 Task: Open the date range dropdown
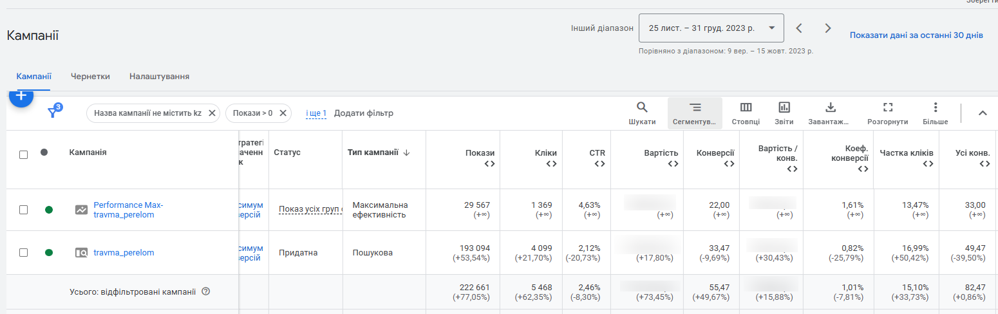[711, 28]
